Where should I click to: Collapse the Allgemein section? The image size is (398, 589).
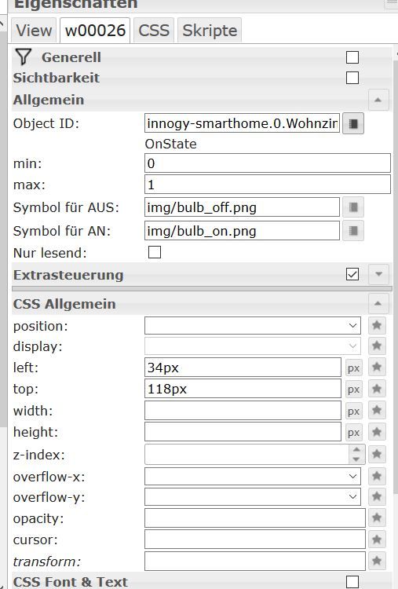378,100
